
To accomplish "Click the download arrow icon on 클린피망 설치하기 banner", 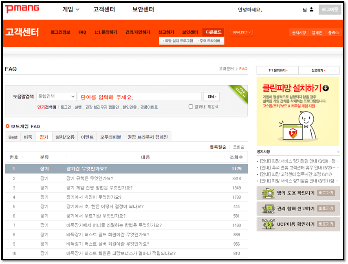I will [326, 88].
